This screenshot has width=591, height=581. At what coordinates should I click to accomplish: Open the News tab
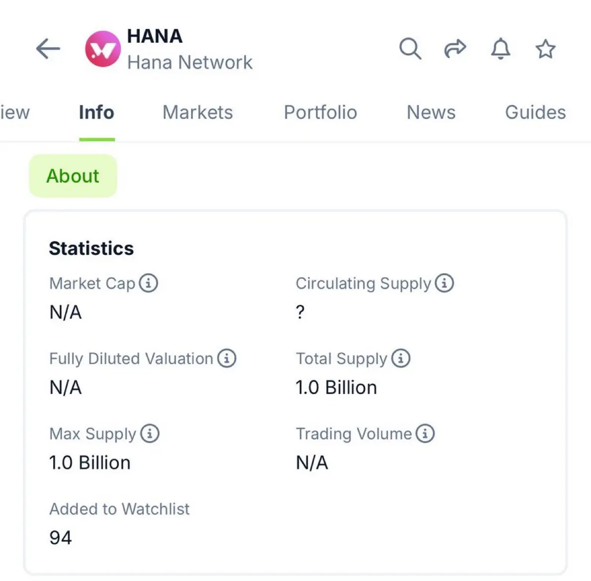(431, 113)
